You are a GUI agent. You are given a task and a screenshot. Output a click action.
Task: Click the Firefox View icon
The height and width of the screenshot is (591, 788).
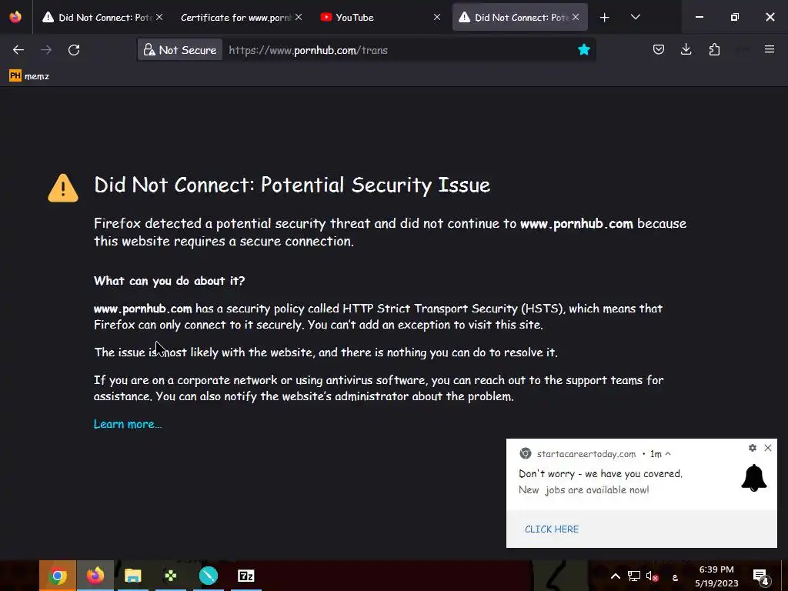15,17
